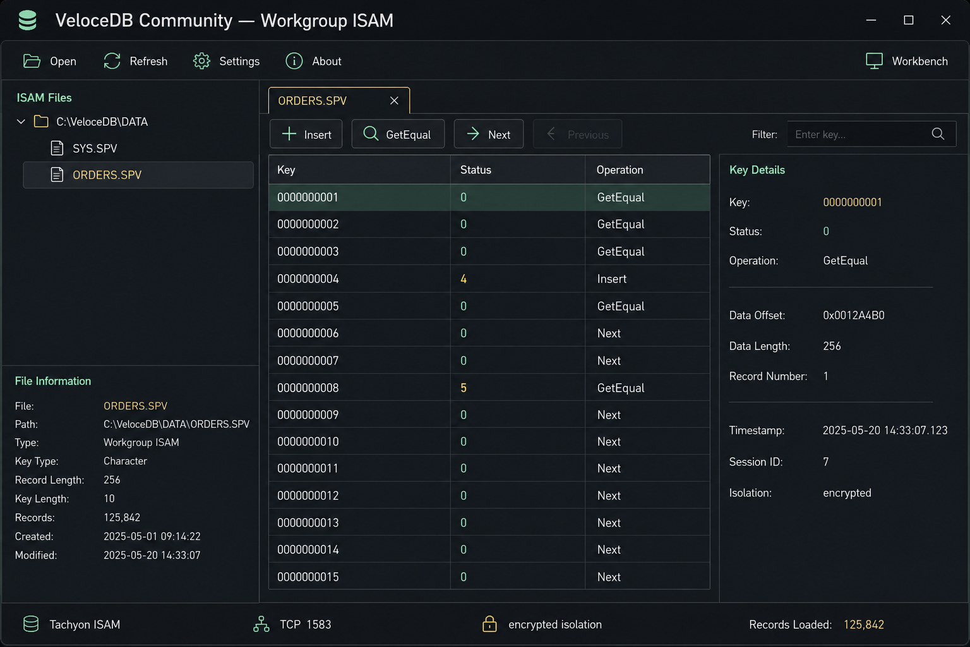Click the Open folder icon
This screenshot has width=970, height=647.
tap(32, 61)
